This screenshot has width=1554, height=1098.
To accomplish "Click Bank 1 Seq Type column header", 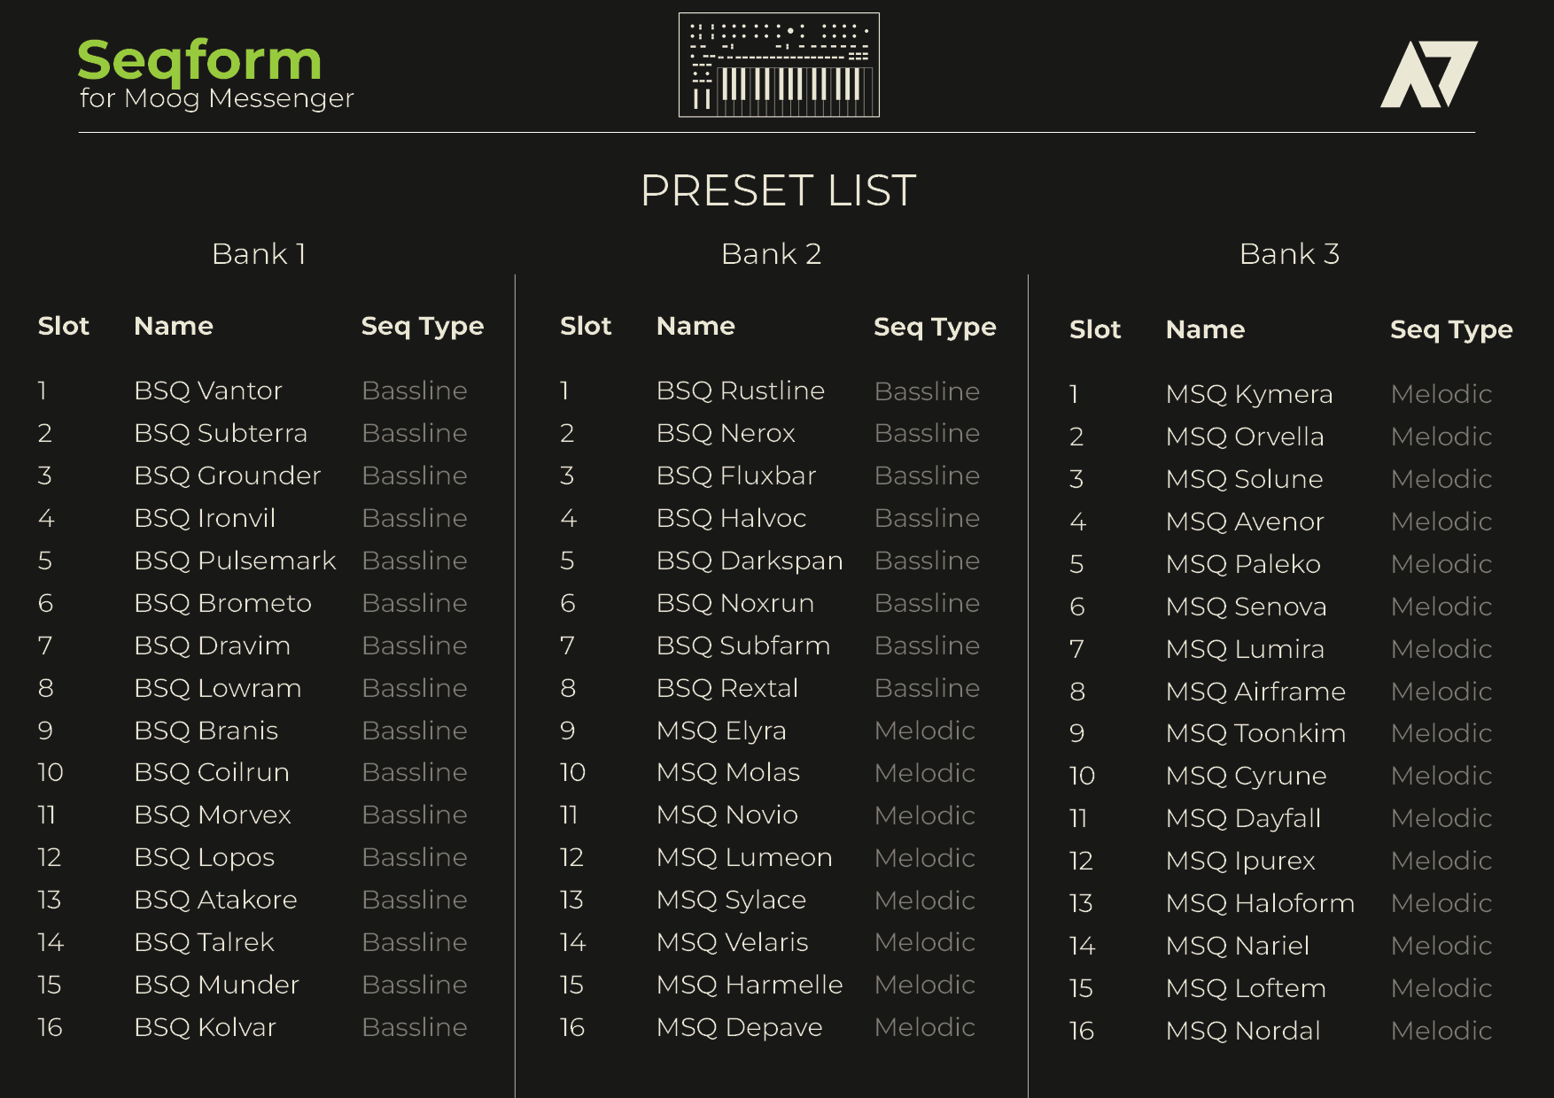I will pos(422,327).
